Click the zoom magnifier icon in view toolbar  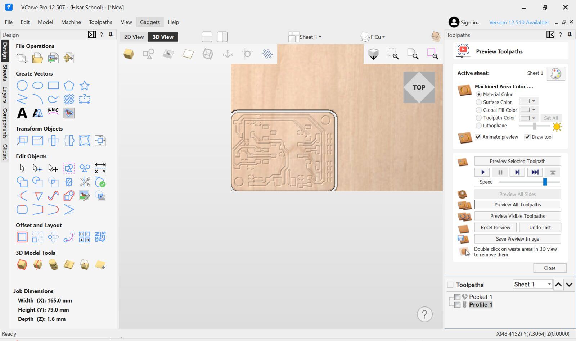click(x=413, y=54)
